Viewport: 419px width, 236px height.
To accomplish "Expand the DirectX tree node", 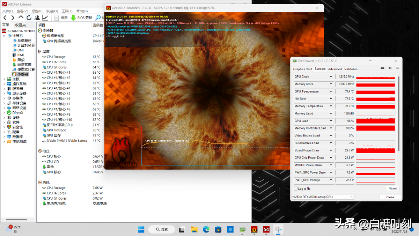I will [4, 113].
